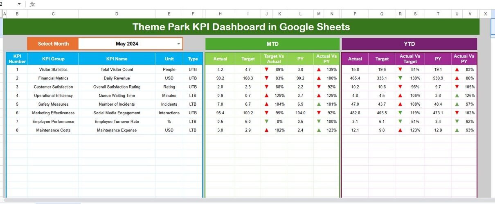
Task: Select the column H header
Action: click(x=220, y=14)
